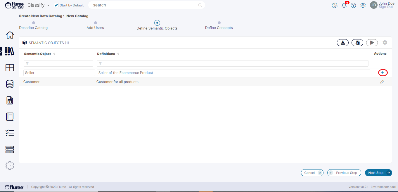Click the Sign Out link
Viewport: 398px width, 192px height.
point(386,7)
